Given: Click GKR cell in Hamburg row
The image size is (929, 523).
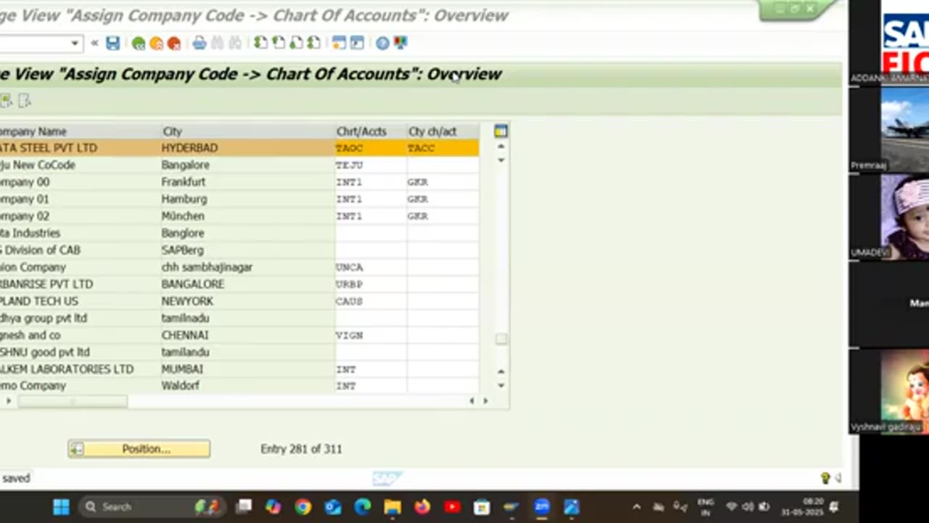Looking at the screenshot, I should (443, 199).
